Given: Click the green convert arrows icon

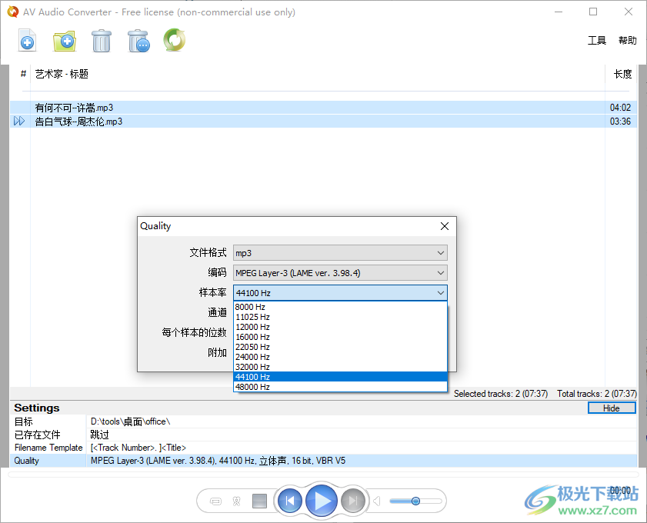Looking at the screenshot, I should pos(175,40).
